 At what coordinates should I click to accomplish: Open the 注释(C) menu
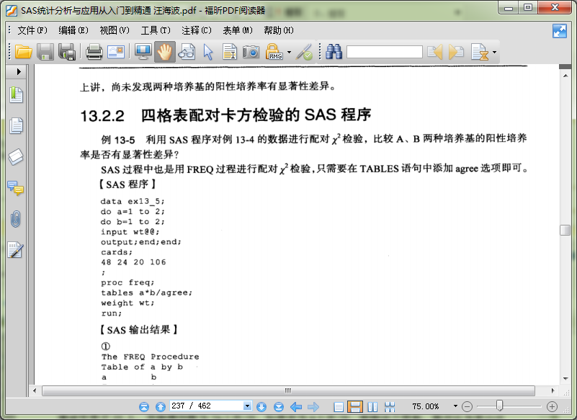click(197, 30)
